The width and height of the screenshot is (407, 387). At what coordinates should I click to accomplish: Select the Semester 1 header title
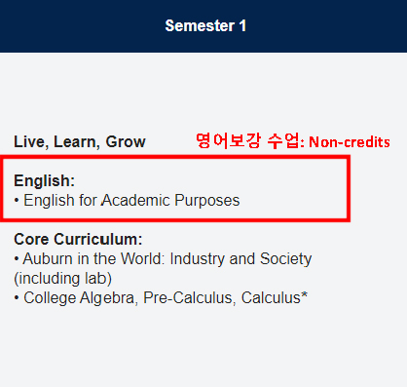(205, 25)
